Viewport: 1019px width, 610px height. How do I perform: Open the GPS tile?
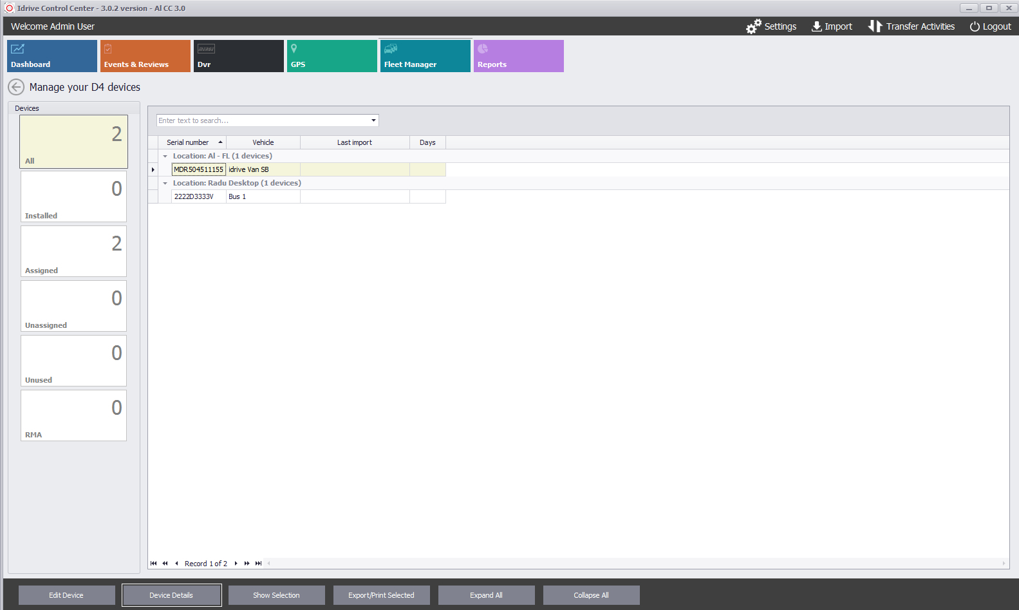tap(332, 56)
